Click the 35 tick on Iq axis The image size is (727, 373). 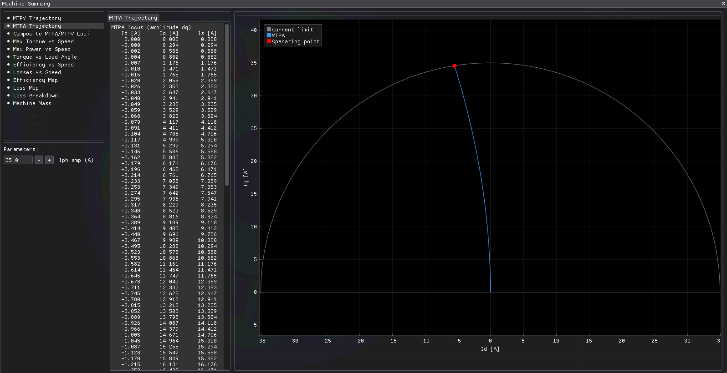click(254, 63)
